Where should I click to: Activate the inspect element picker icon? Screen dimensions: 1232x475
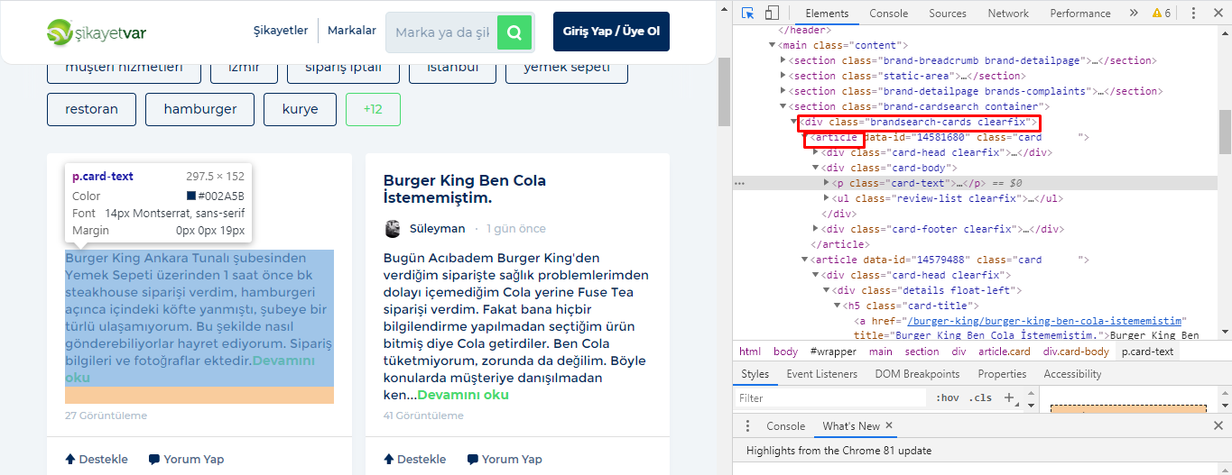748,13
